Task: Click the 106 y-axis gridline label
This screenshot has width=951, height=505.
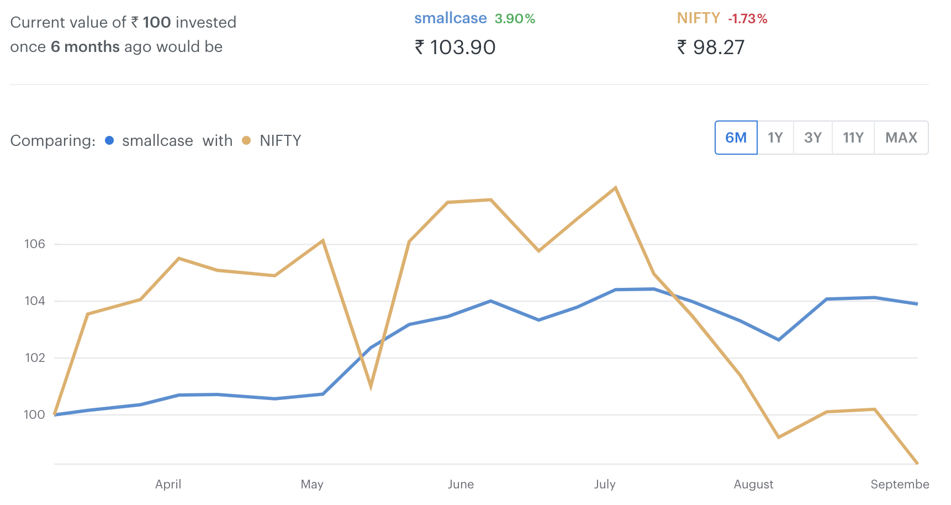Action: pos(35,244)
